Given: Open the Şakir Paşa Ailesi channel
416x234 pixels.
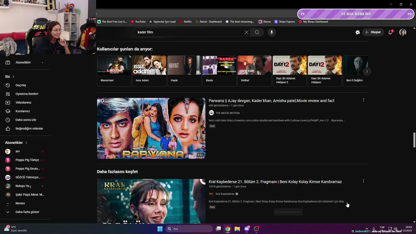Looking at the screenshot, I should [x=25, y=195].
